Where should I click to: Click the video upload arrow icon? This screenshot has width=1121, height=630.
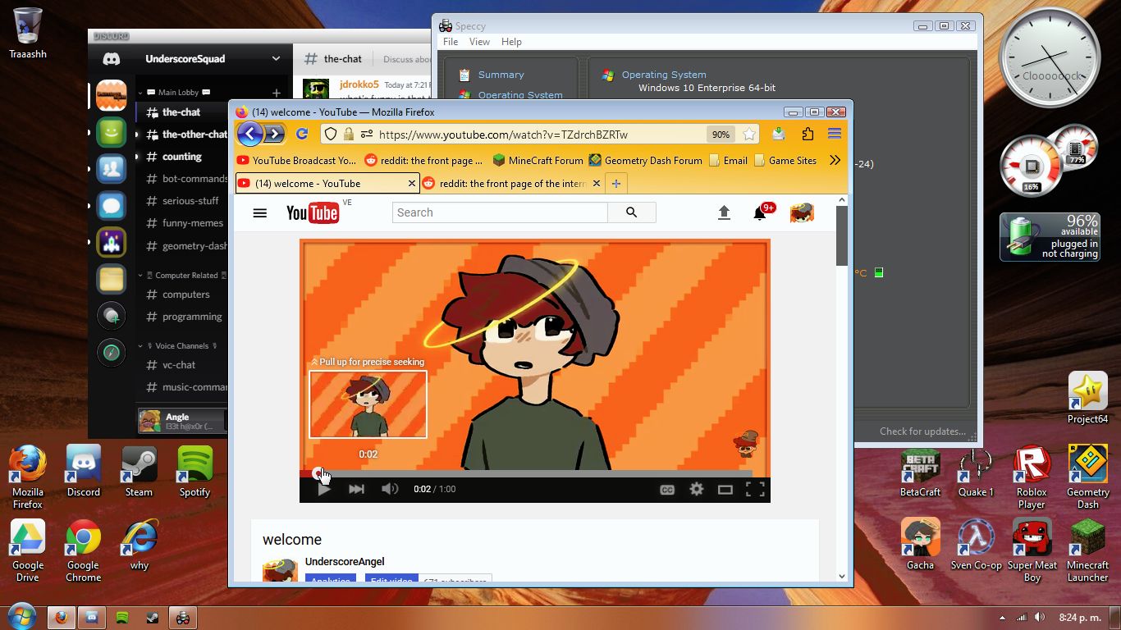pyautogui.click(x=725, y=212)
